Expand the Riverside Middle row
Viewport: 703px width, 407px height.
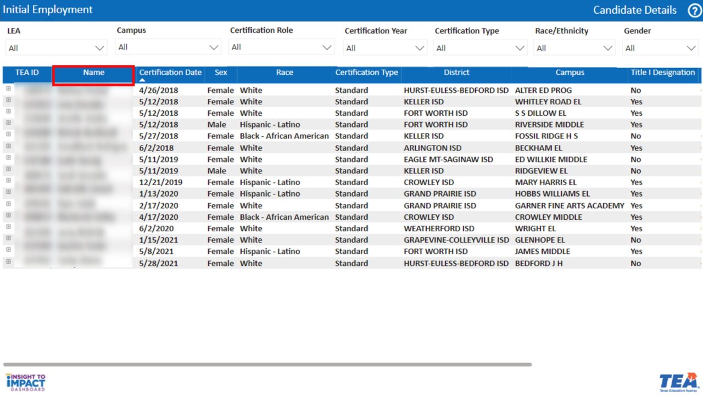point(8,123)
